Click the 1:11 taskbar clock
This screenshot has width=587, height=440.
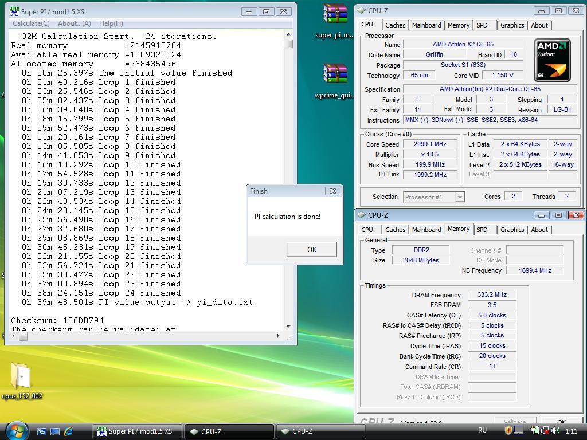coord(572,431)
